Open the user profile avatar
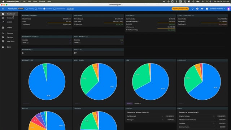The image size is (231, 130). click(228, 9)
